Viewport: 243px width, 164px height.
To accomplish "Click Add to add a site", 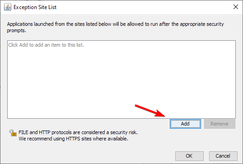I will (x=185, y=124).
